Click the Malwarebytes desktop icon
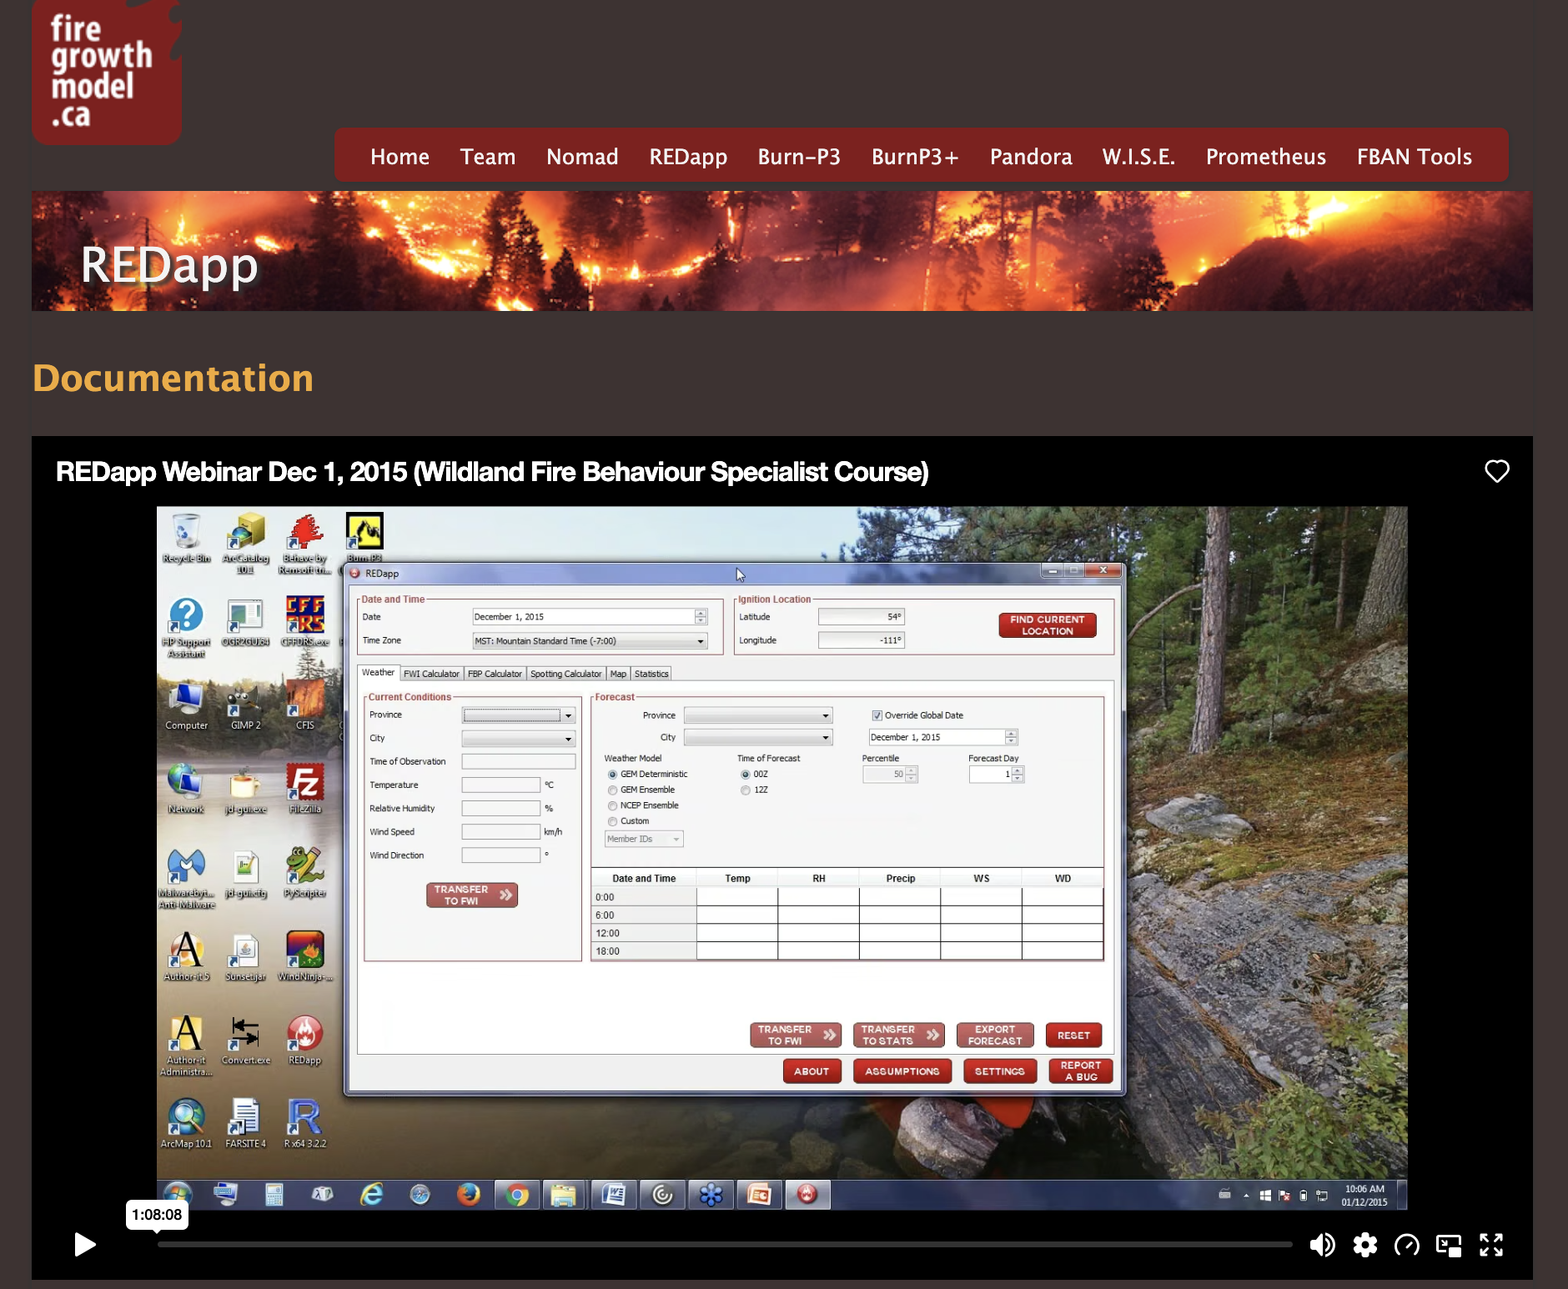1568x1289 pixels. coord(186,877)
